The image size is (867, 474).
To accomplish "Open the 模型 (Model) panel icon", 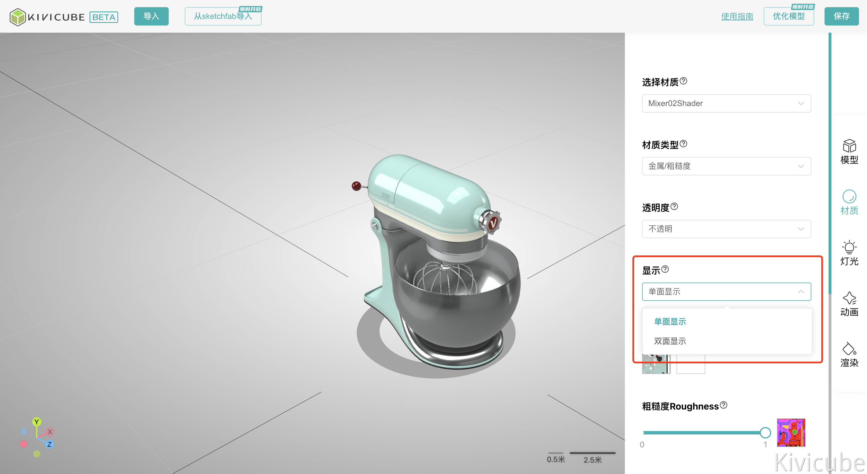I will (849, 151).
